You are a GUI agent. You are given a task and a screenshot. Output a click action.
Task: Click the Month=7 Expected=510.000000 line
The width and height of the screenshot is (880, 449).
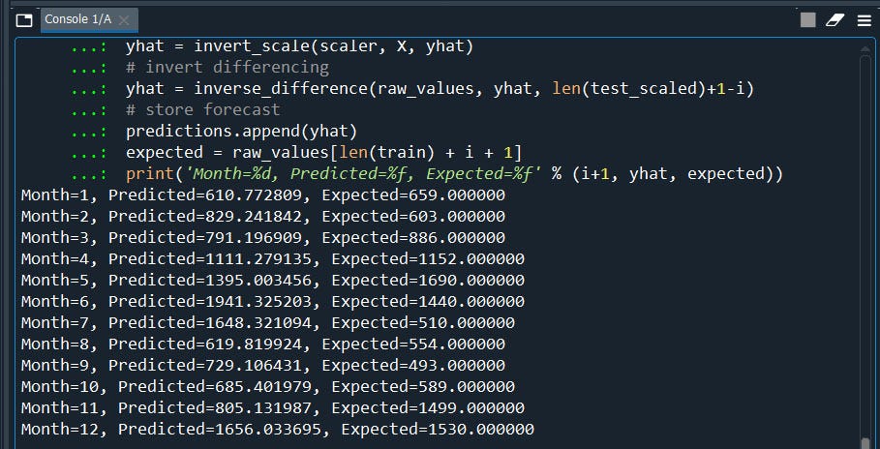(268, 323)
